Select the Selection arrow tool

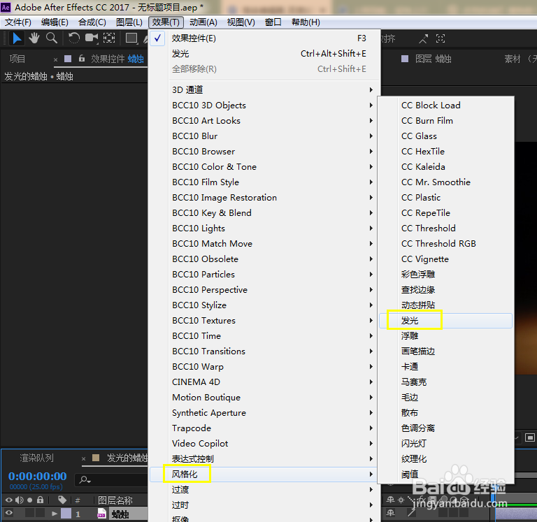[17, 38]
